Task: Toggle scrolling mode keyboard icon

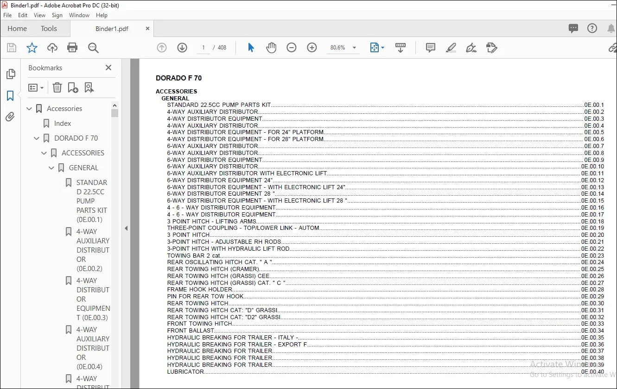Action: pyautogui.click(x=401, y=48)
